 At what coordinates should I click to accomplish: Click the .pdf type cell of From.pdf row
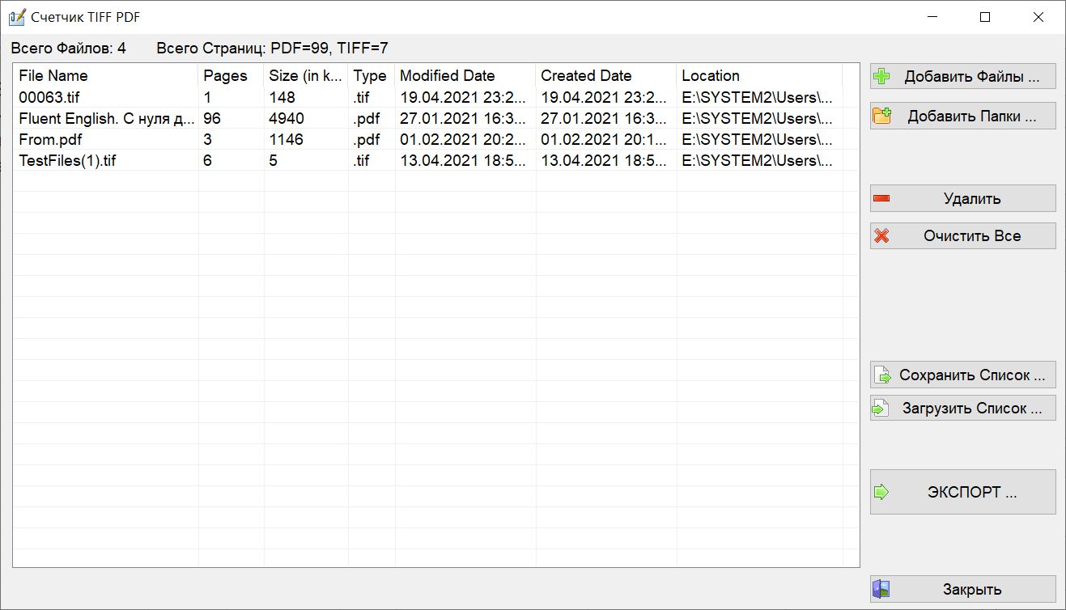372,139
